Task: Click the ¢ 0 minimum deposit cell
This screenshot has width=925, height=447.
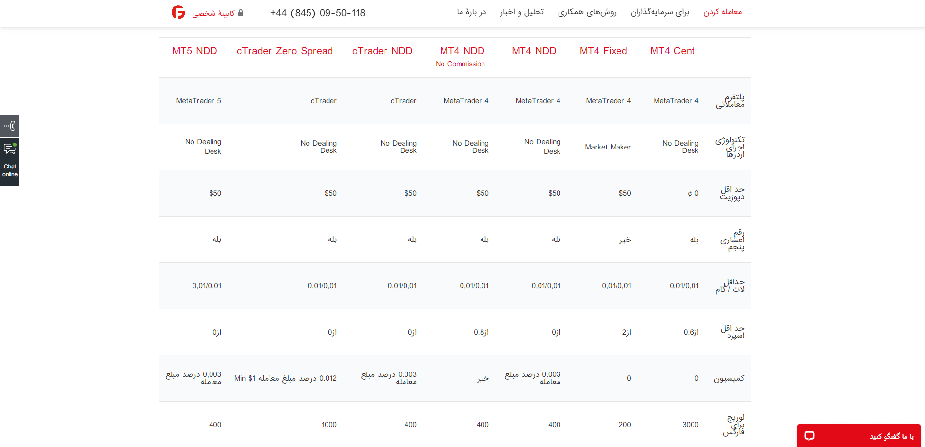Action: [693, 193]
